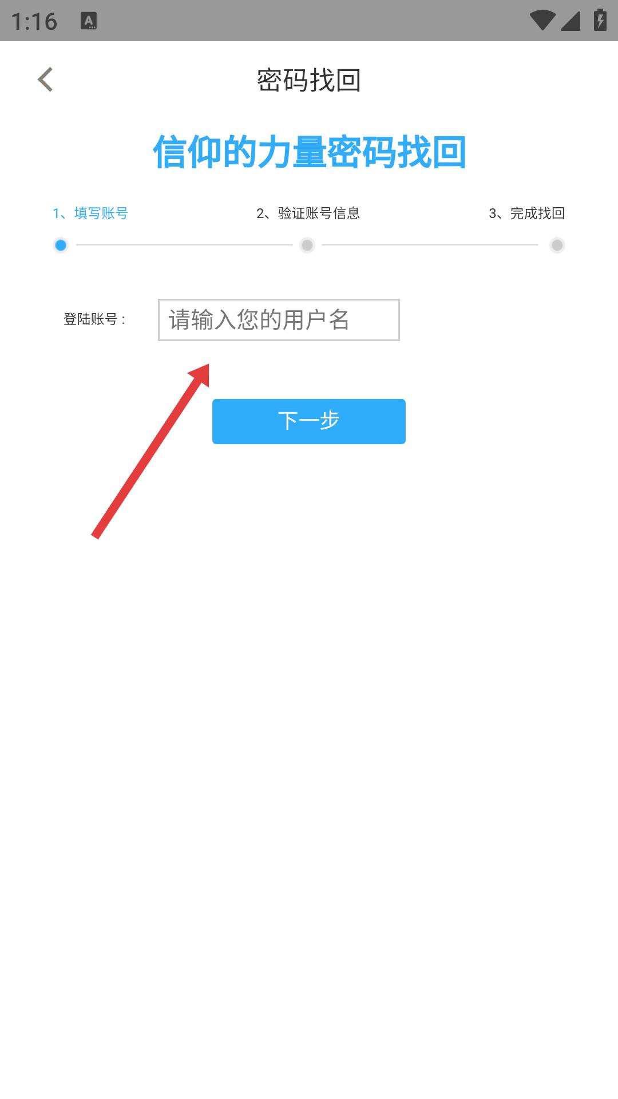Tap the clock showing 1:16

(34, 22)
